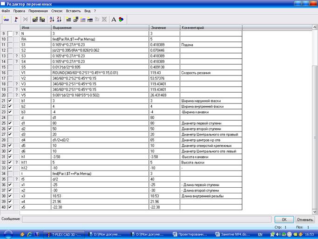Click the delete variable X icon

tap(25, 20)
